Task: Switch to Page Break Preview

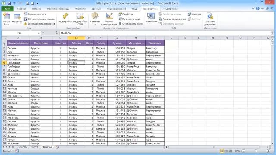Action: tap(230, 151)
